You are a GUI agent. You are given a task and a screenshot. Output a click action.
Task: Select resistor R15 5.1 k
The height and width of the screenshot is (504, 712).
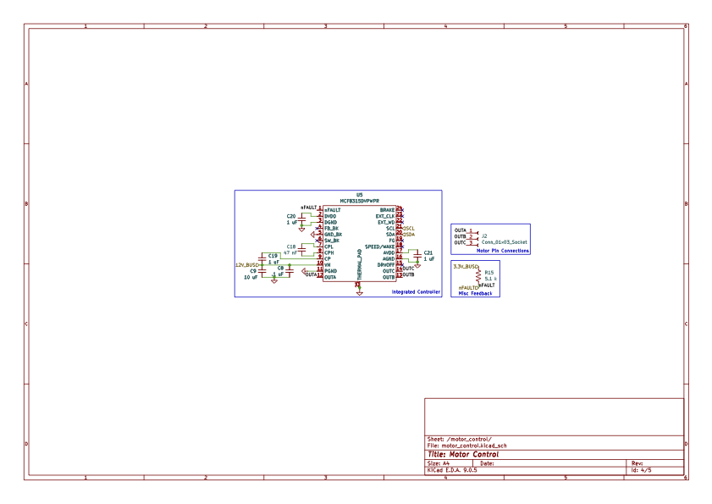pyautogui.click(x=478, y=275)
